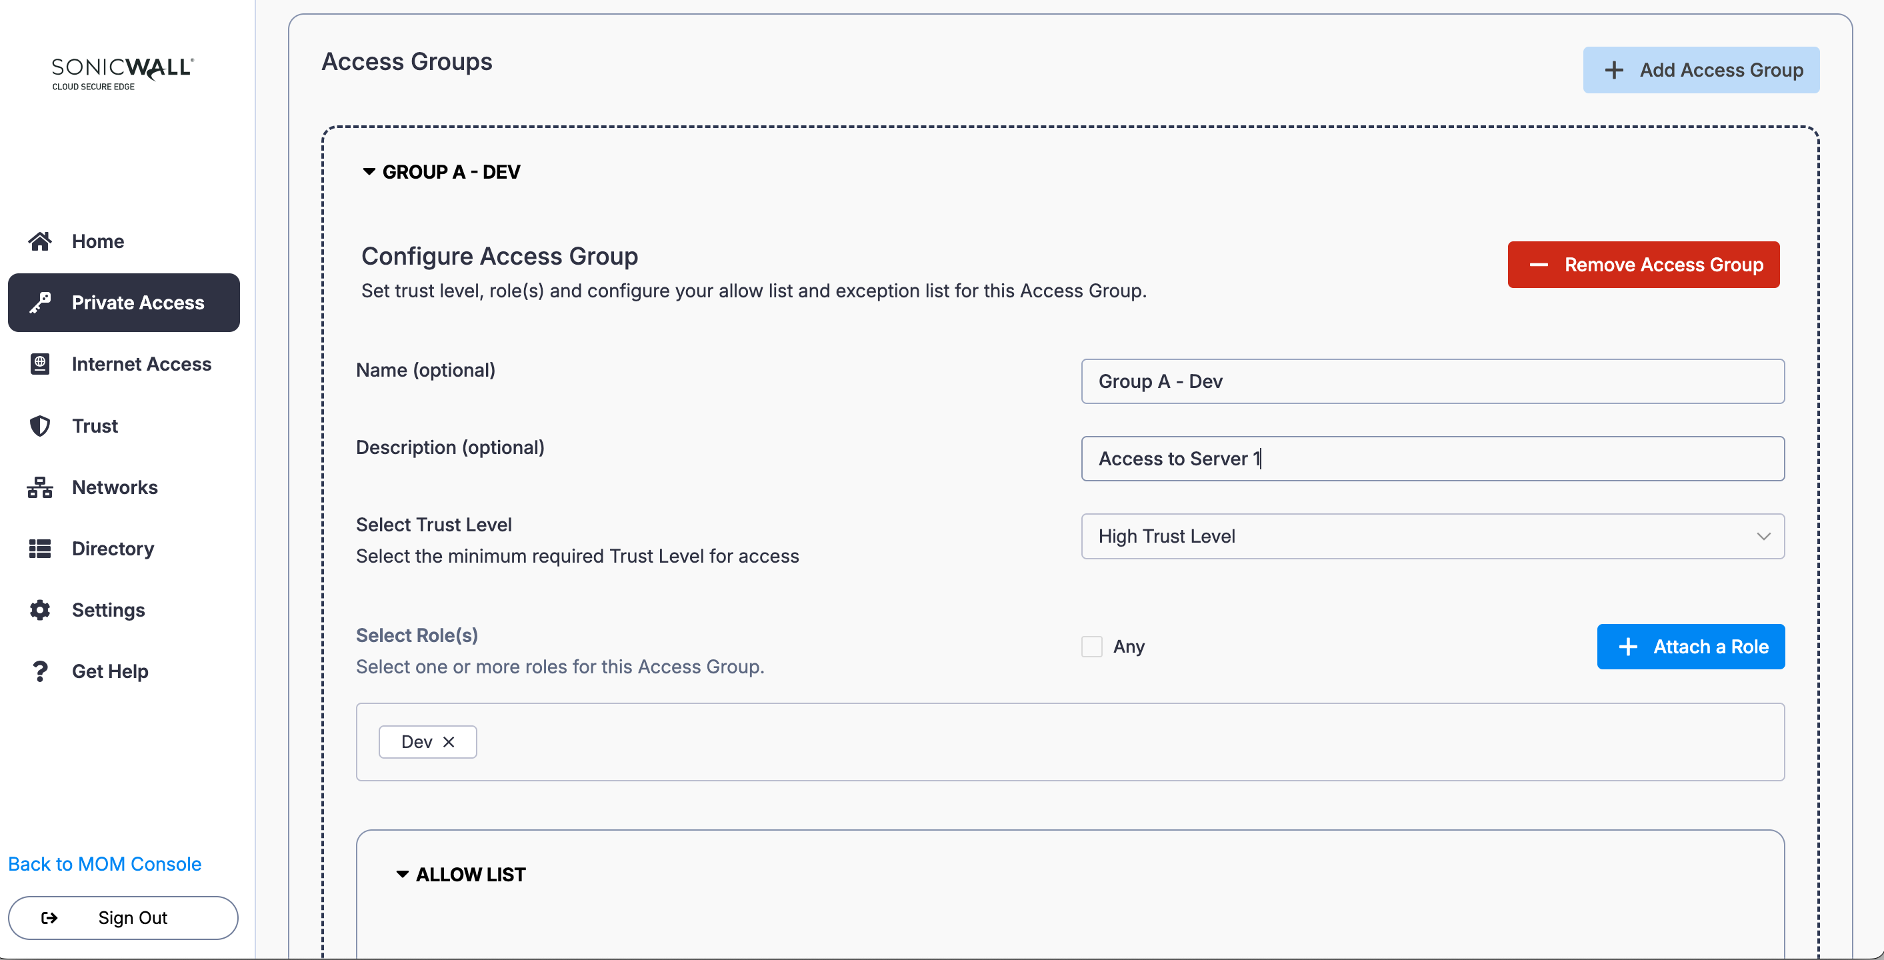
Task: Follow the Back to MOM Console link
Action: pos(105,863)
